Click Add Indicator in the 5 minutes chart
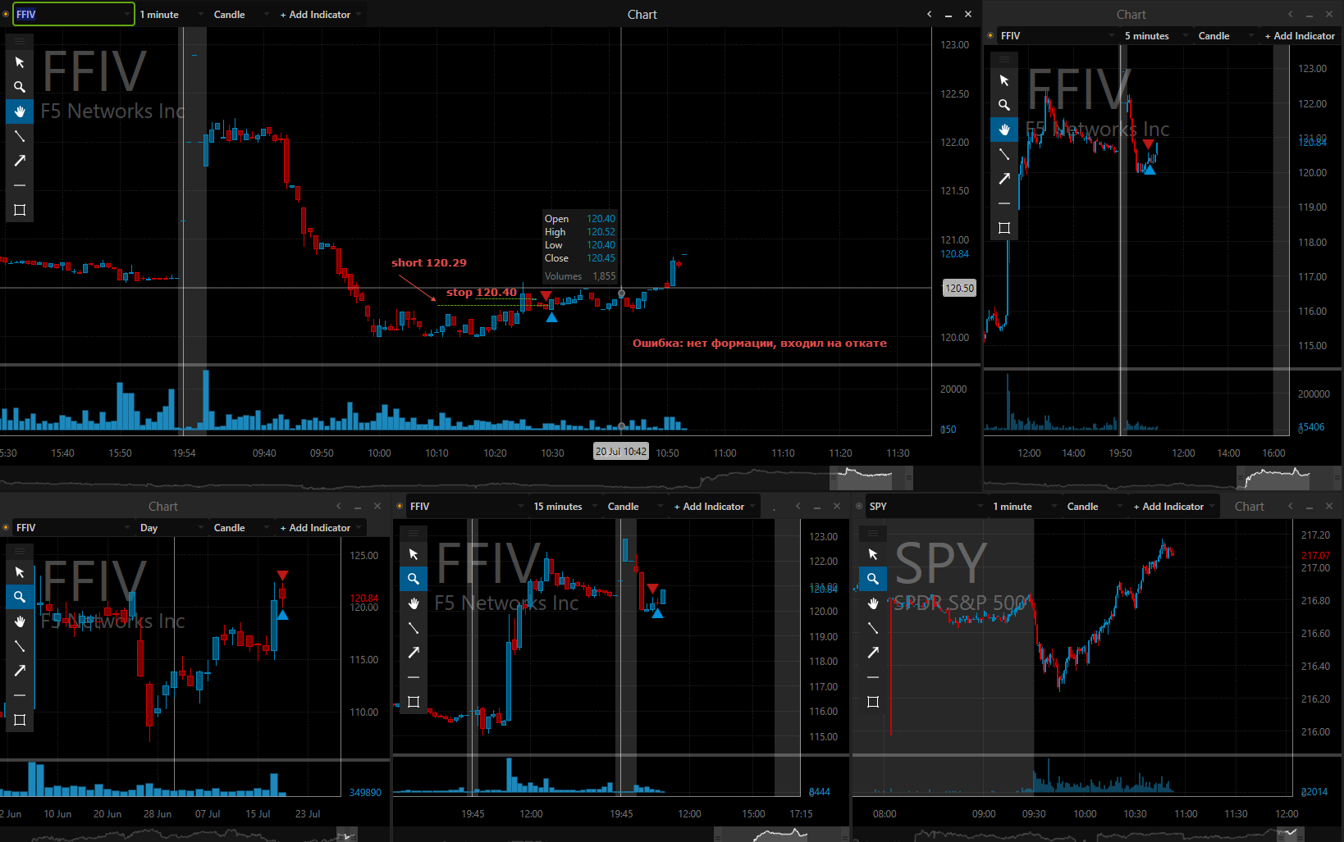Screen dimensions: 1344x842 click(x=1300, y=36)
